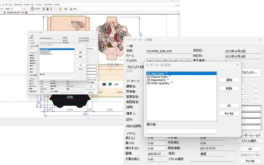Expand the 製図担当 dropdown in enlarged dialog
This screenshot has width=264, height=165.
246,102
